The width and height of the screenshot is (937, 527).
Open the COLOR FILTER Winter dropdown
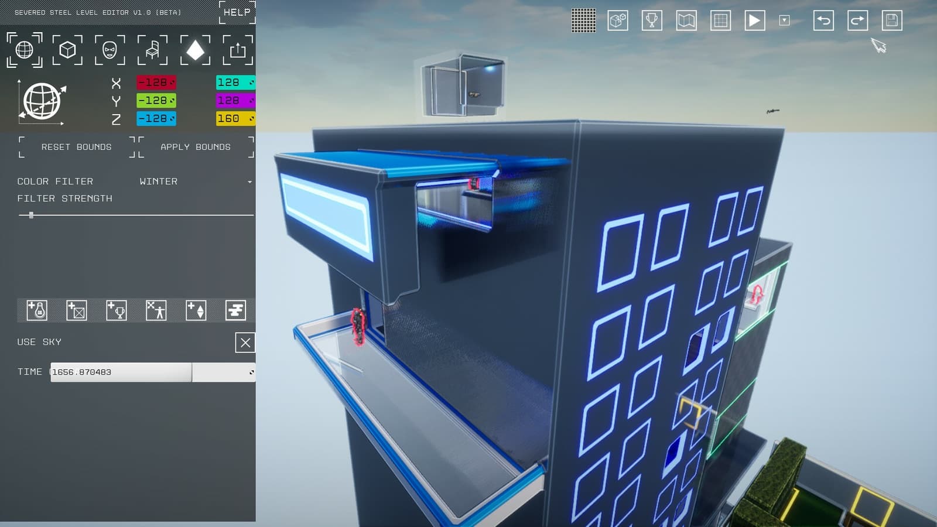pyautogui.click(x=195, y=182)
